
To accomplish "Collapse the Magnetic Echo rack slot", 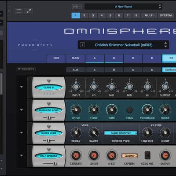I will coord(22,110).
